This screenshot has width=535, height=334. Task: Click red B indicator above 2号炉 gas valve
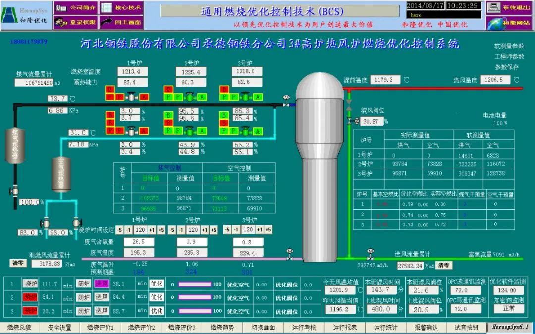point(168,89)
